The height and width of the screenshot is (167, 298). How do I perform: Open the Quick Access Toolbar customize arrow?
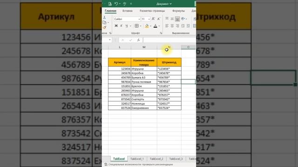pos(131,4)
